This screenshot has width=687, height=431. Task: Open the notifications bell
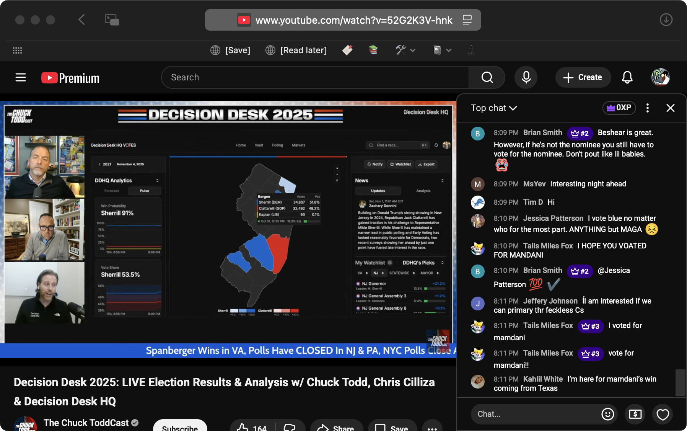tap(627, 77)
